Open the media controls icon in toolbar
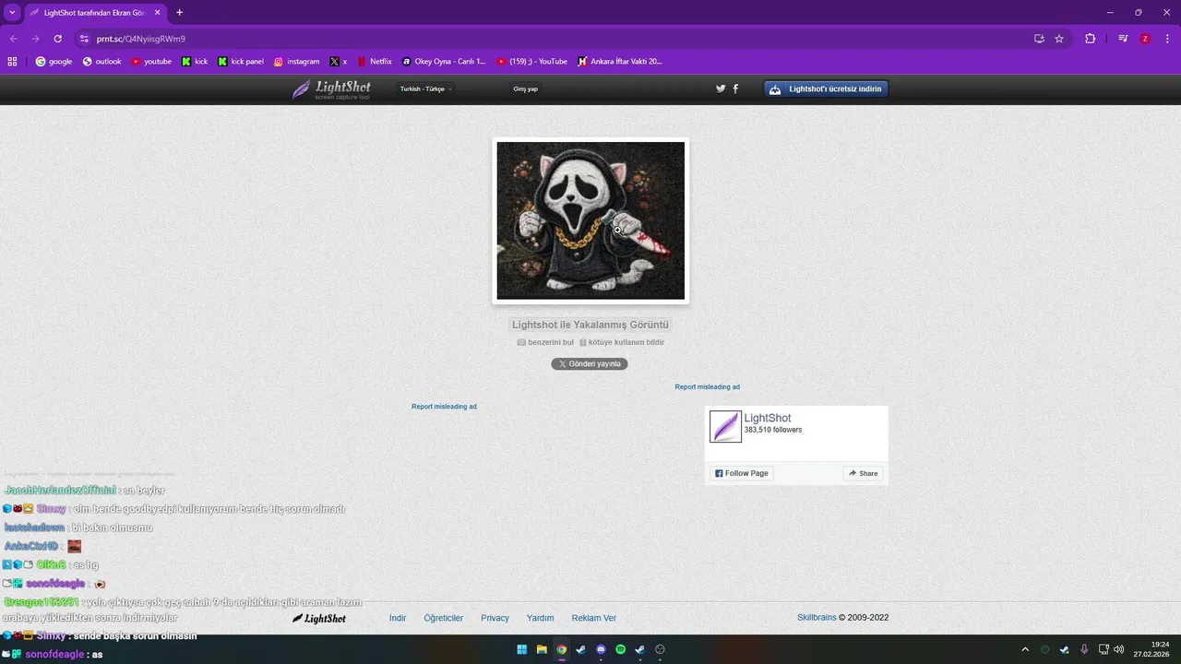The height and width of the screenshot is (664, 1181). (1123, 39)
